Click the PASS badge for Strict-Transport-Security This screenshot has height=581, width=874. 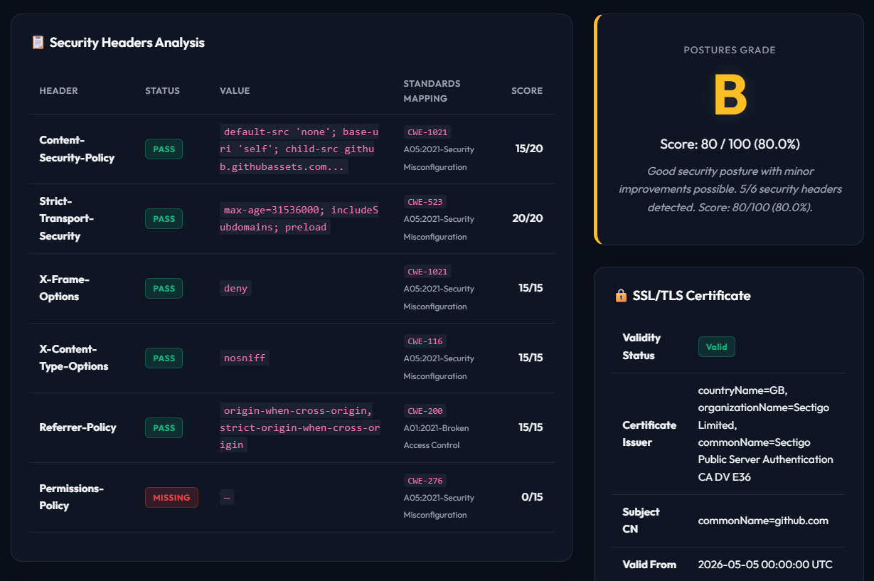click(x=164, y=219)
